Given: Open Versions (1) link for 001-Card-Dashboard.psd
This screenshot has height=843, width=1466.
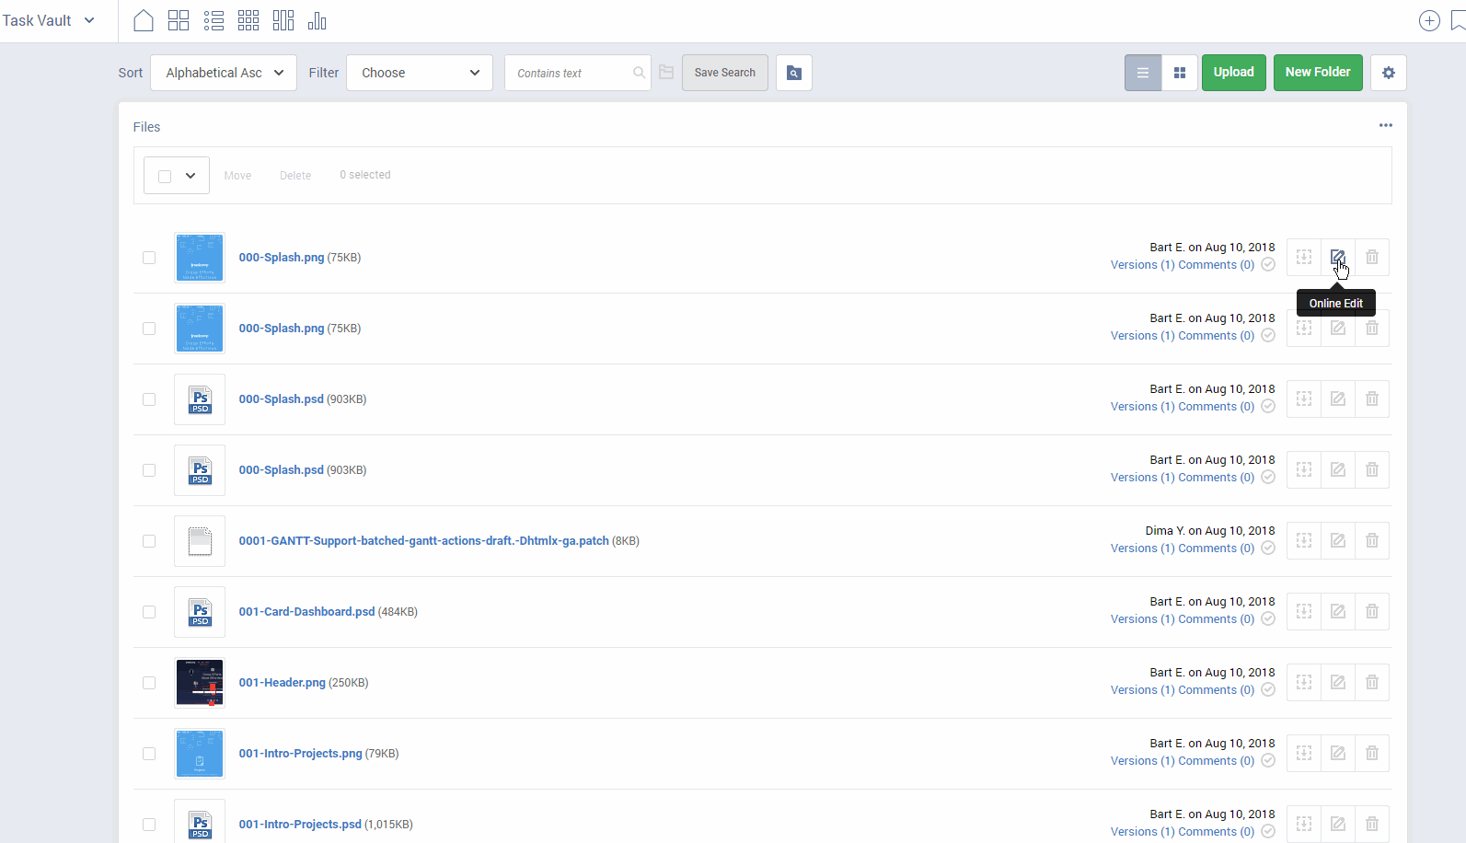Looking at the screenshot, I should coord(1142,619).
